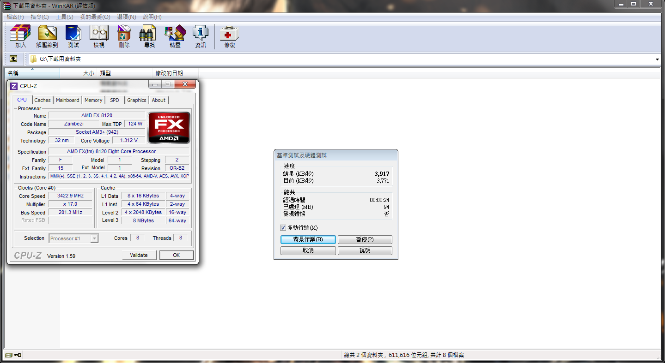Screen dimensions: 665x363
Task: Click the Socket AM3+ (942) package value
Action: (x=97, y=132)
